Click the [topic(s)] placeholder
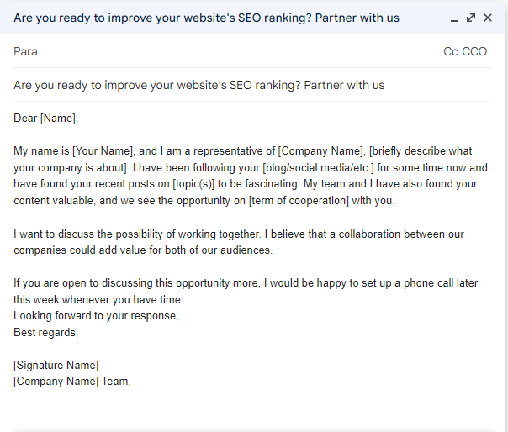 (x=193, y=184)
